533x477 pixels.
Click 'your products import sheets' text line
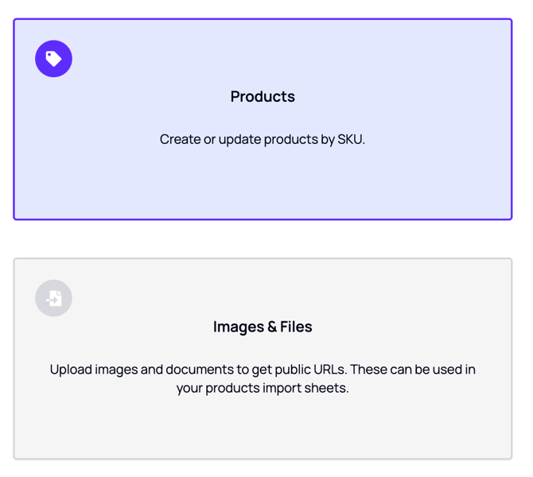coord(263,388)
